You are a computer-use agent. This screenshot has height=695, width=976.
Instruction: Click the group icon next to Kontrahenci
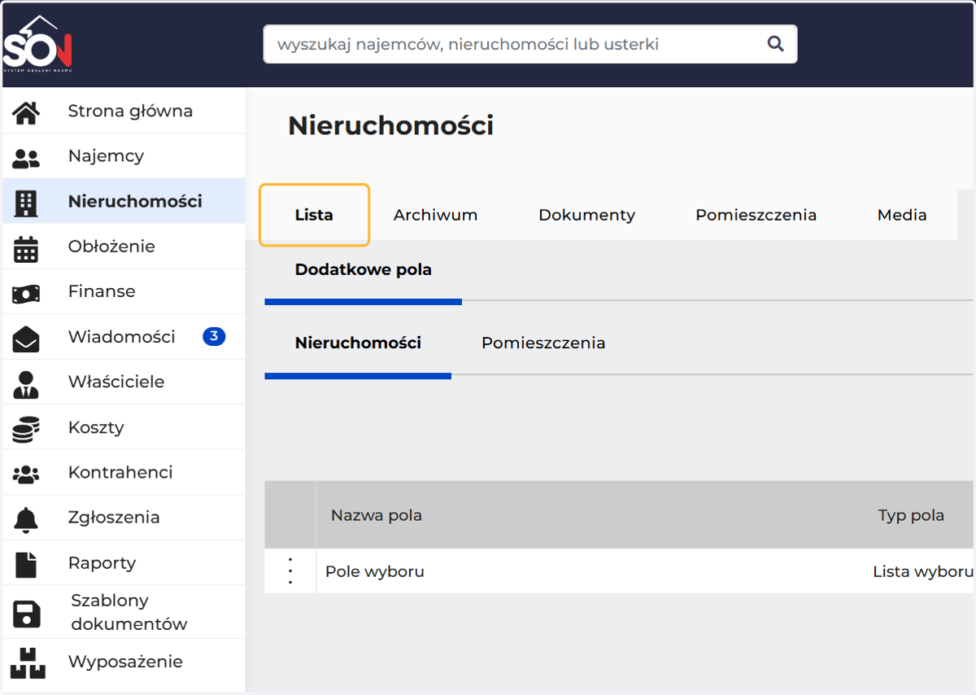[x=26, y=474]
